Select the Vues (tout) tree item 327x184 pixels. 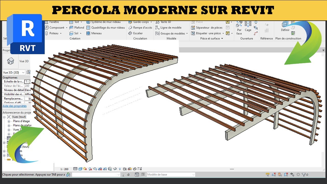click(x=19, y=117)
